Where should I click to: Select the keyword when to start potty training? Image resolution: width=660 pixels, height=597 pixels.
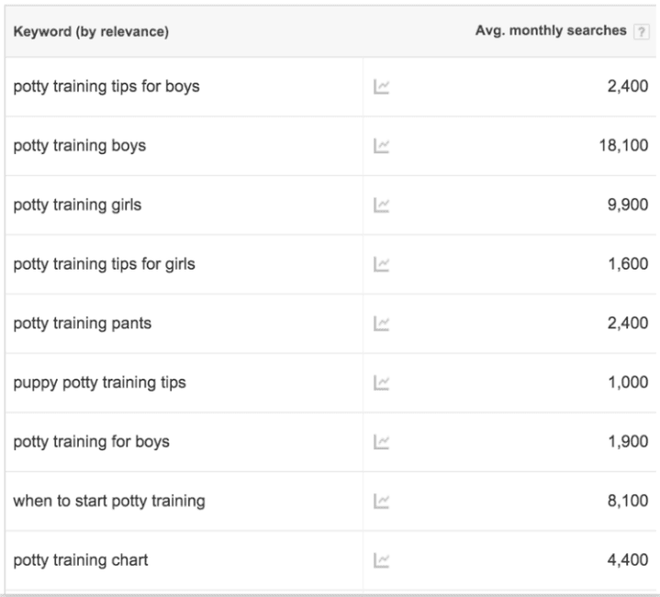[109, 501]
